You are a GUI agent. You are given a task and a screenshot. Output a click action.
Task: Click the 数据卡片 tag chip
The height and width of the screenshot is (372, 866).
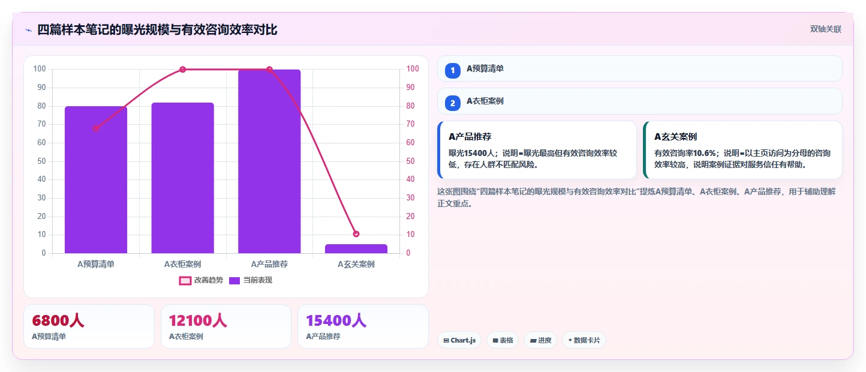(x=584, y=340)
